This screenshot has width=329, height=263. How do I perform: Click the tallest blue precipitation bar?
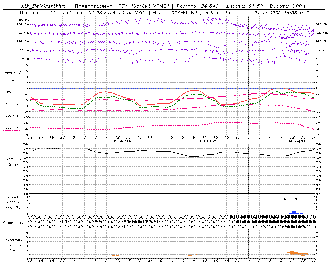(294, 212)
